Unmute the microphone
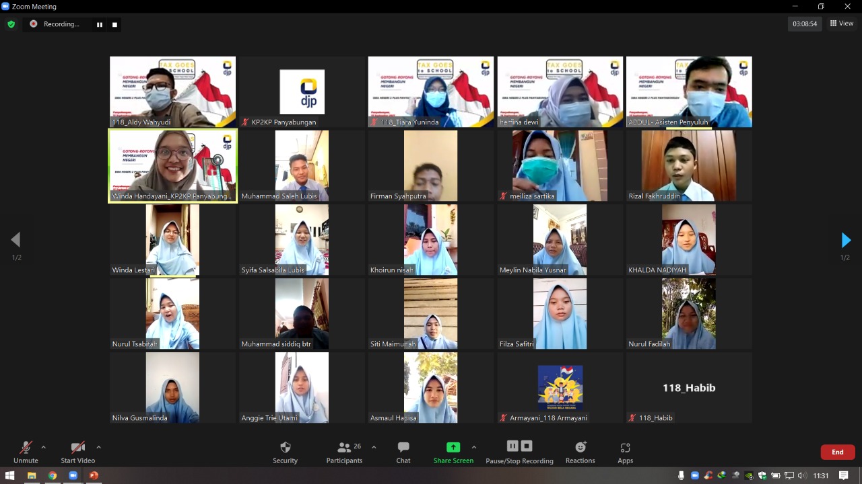Image resolution: width=862 pixels, height=484 pixels. (26, 452)
